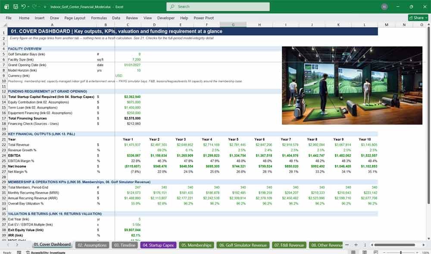The image size is (431, 254).
Task: Click the vertical scroll up arrow
Action: pyautogui.click(x=428, y=24)
